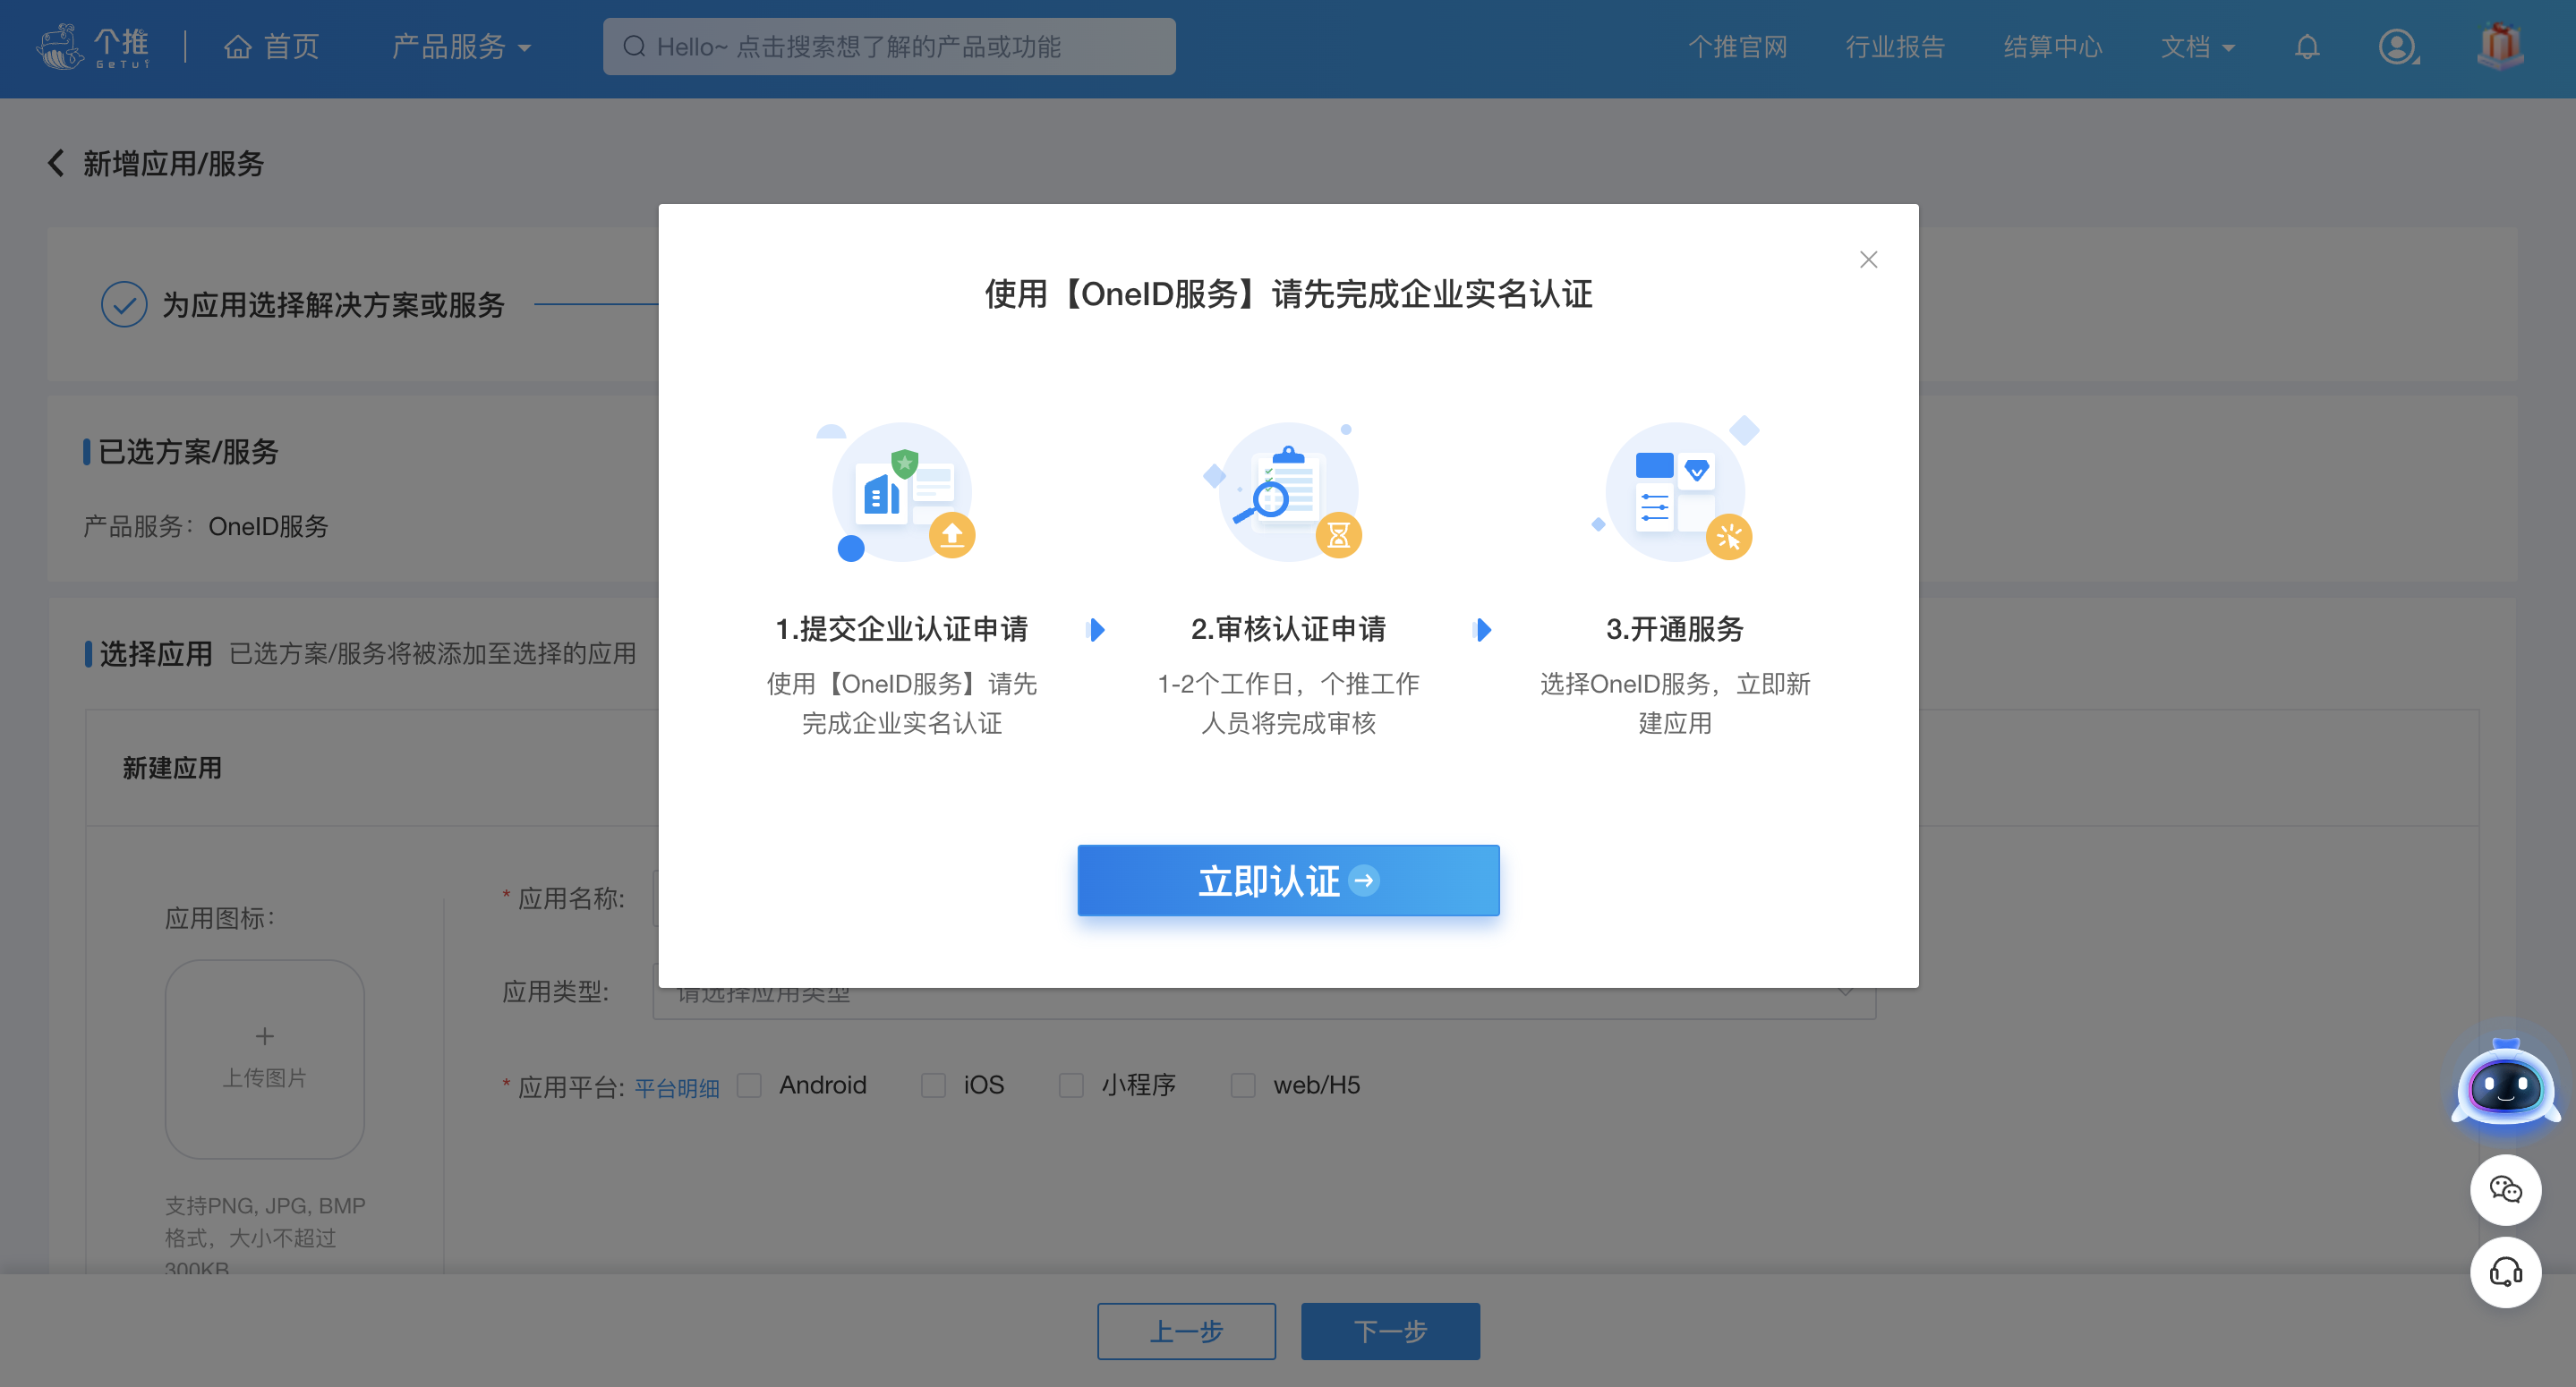This screenshot has height=1387, width=2576.
Task: Expand 文档 documentation dropdown
Action: point(2196,47)
